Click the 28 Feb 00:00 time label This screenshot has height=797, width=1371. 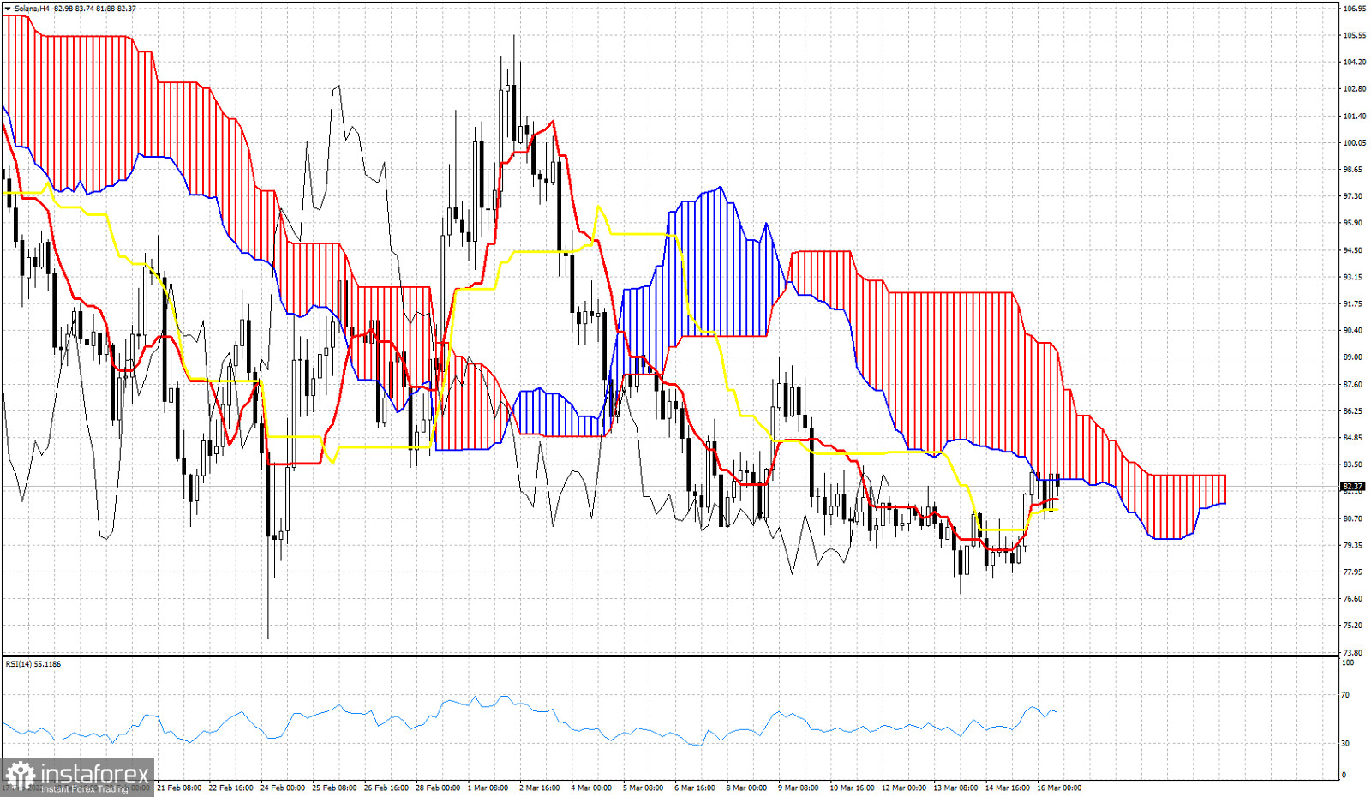click(x=438, y=788)
